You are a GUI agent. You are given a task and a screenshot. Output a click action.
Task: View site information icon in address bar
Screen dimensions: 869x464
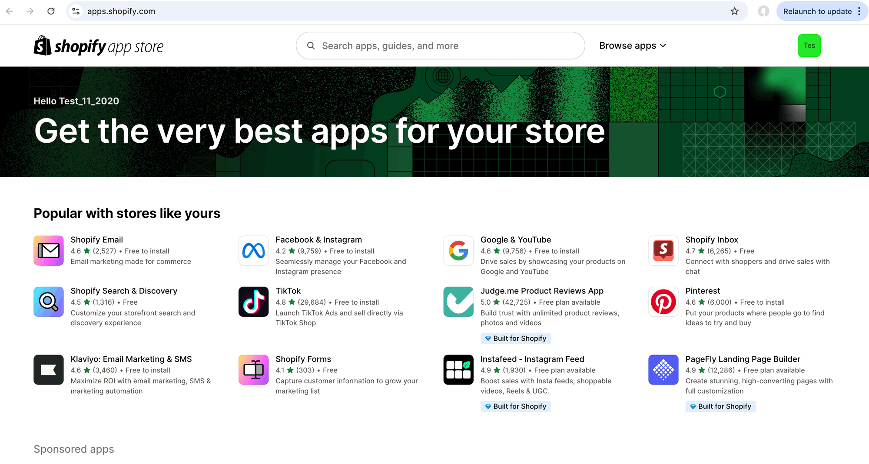point(76,11)
